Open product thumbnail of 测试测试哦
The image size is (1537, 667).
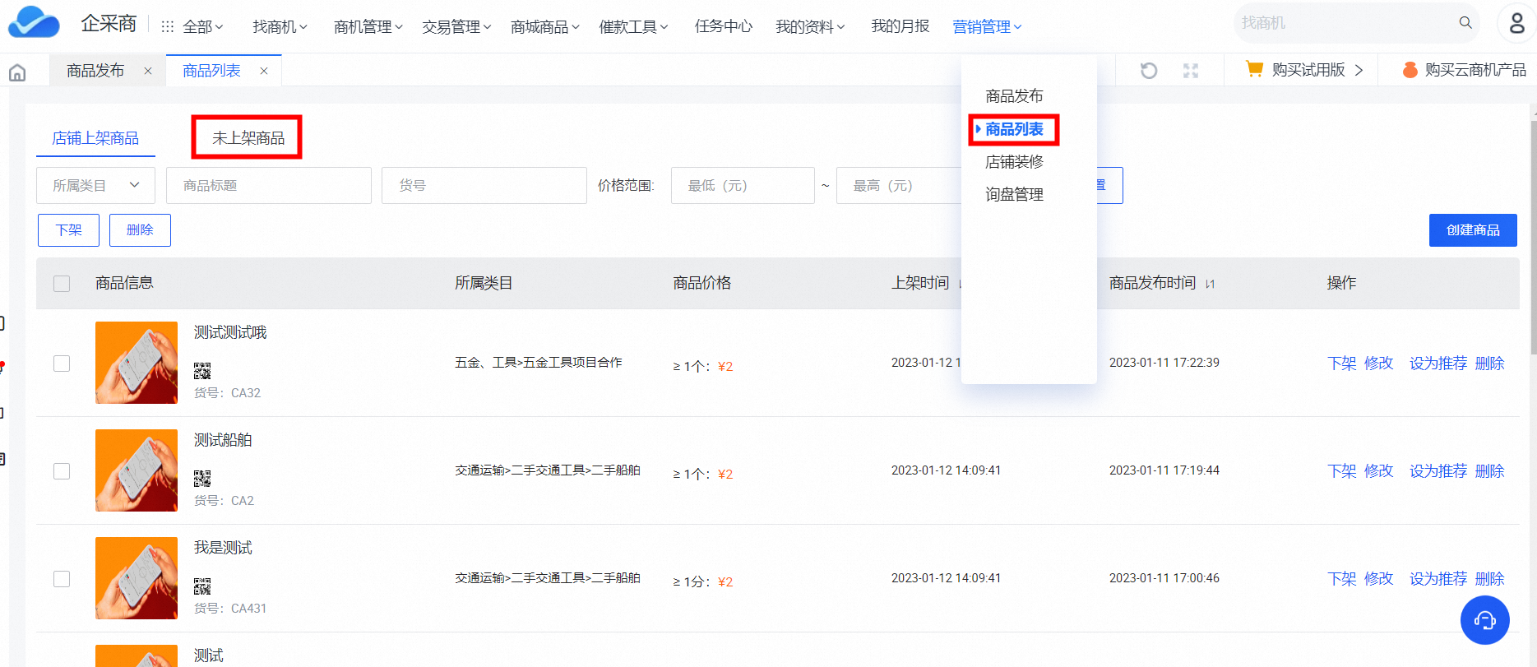pos(137,363)
